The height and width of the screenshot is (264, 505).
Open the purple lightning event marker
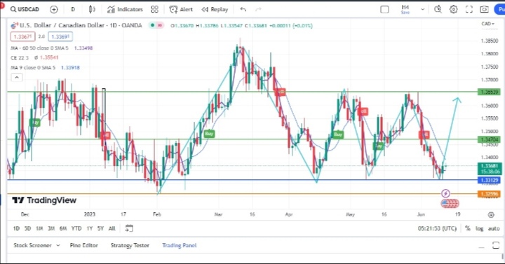445,193
